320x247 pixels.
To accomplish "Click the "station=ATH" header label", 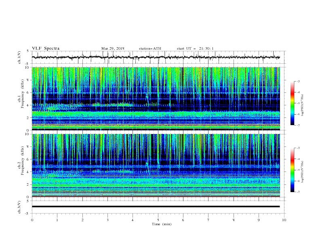I will click(x=150, y=48).
